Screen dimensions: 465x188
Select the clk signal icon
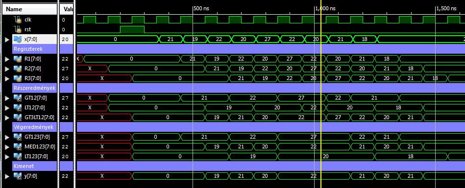18,20
